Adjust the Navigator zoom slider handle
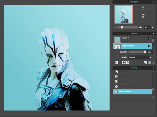The height and width of the screenshot is (117, 157). (x=122, y=27)
